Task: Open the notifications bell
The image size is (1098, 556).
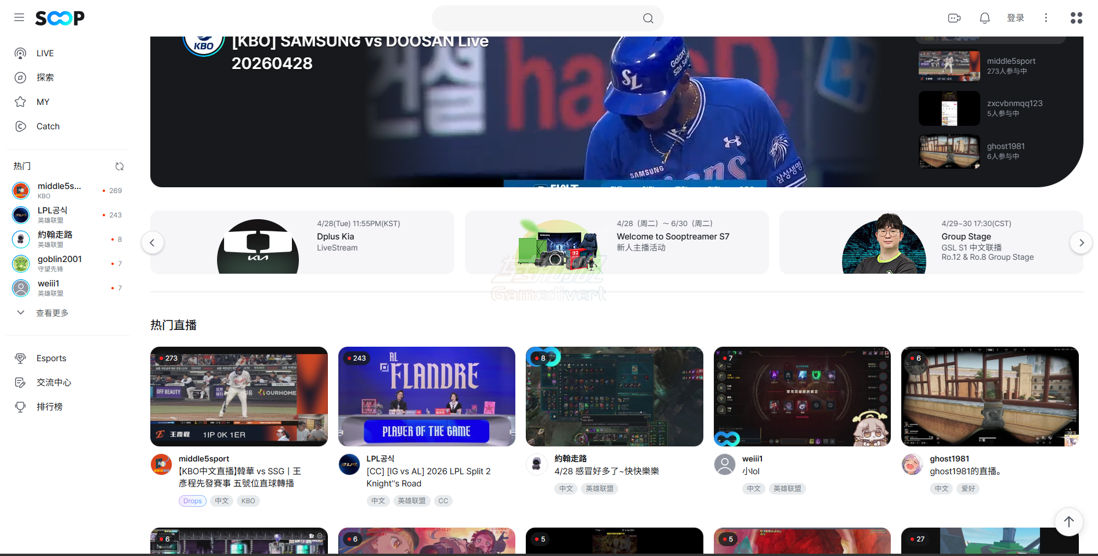Action: 984,18
